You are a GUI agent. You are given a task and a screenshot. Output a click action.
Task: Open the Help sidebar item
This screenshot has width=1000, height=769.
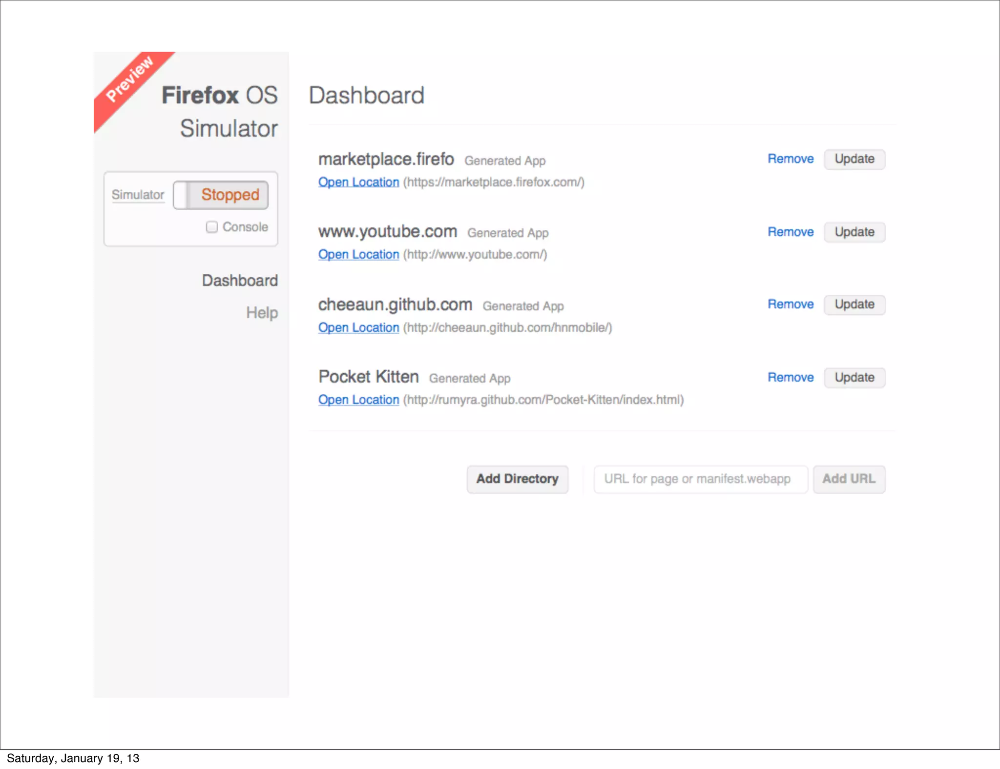coord(262,313)
